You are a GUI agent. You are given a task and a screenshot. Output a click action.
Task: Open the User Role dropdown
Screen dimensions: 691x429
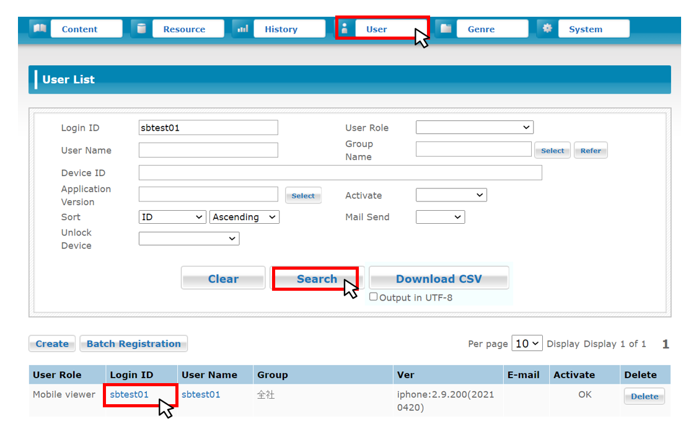coord(474,128)
